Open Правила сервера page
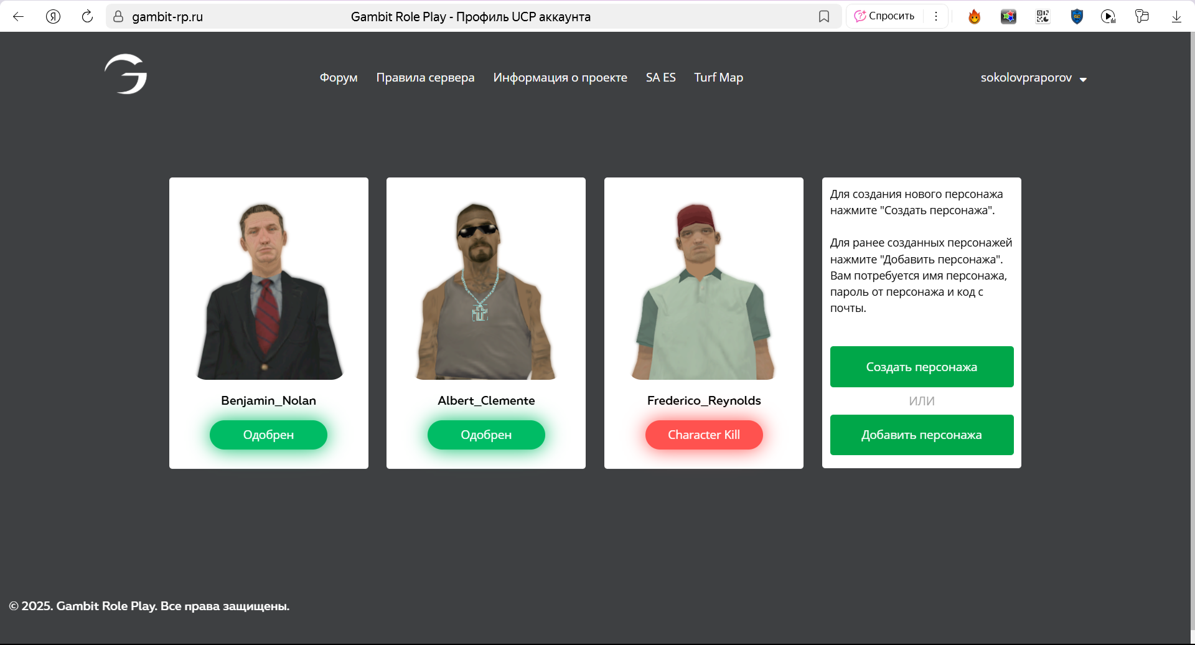The height and width of the screenshot is (645, 1195). coord(425,78)
